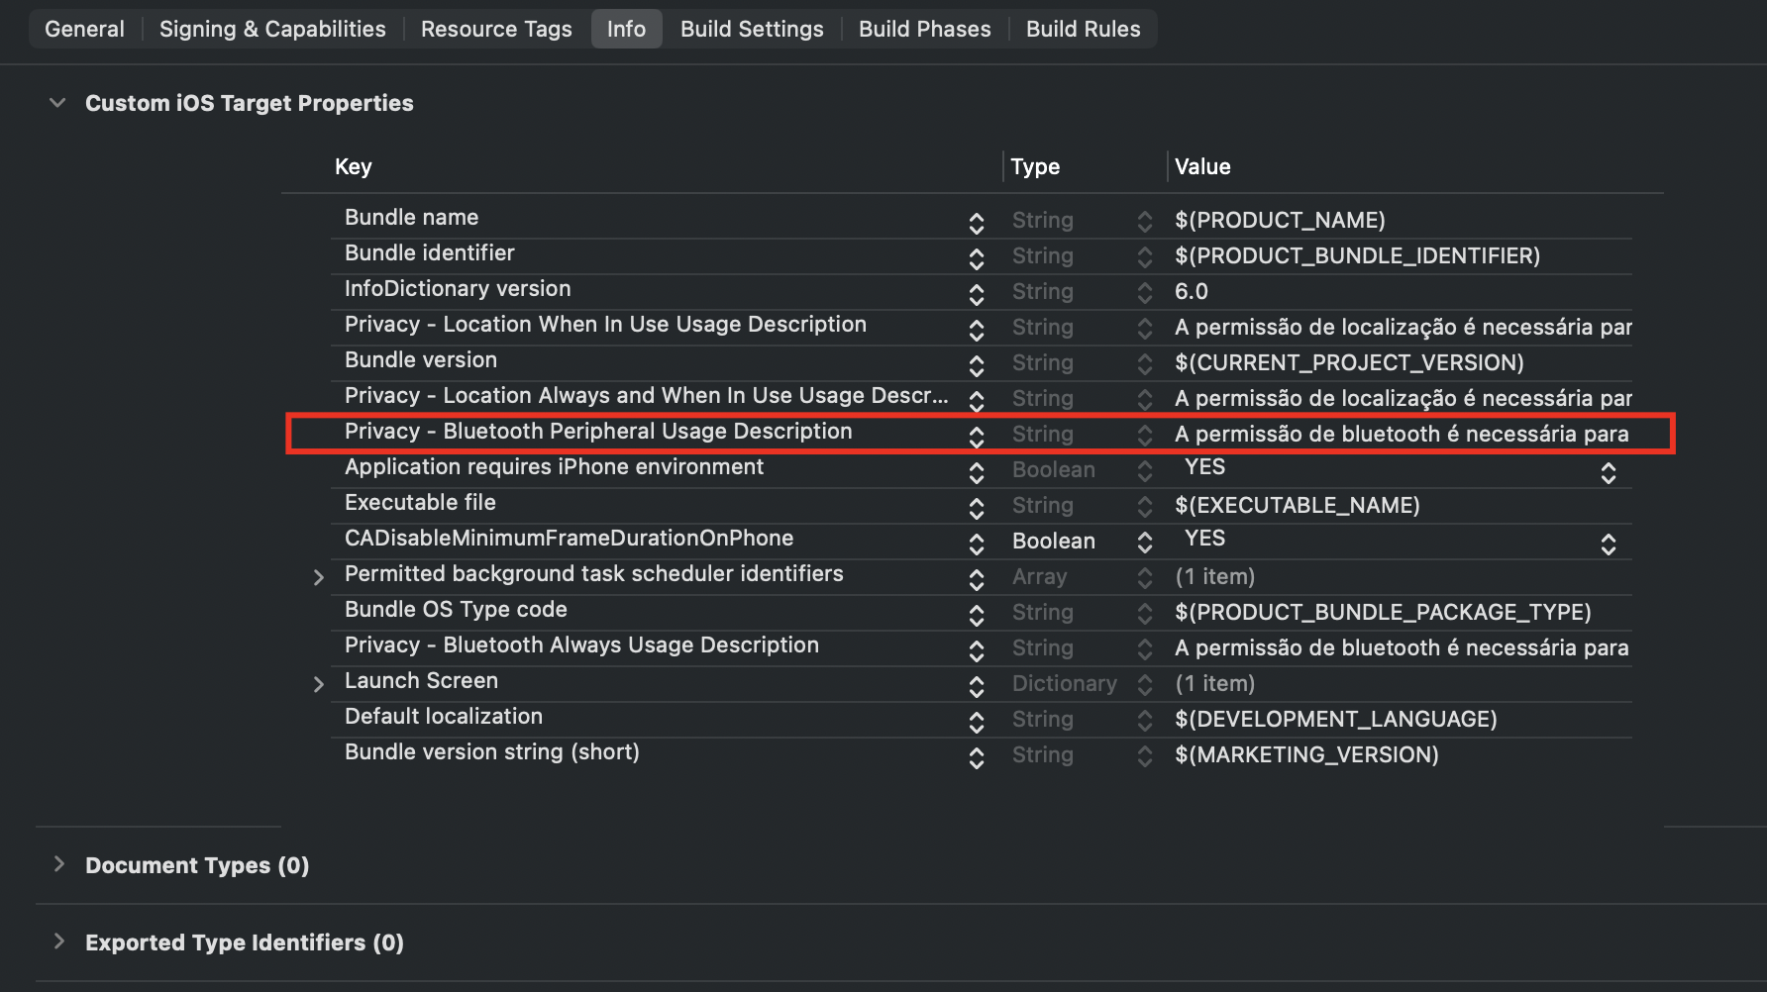Select Application requires iPhone environment key
This screenshot has width=1767, height=992.
coord(554,467)
